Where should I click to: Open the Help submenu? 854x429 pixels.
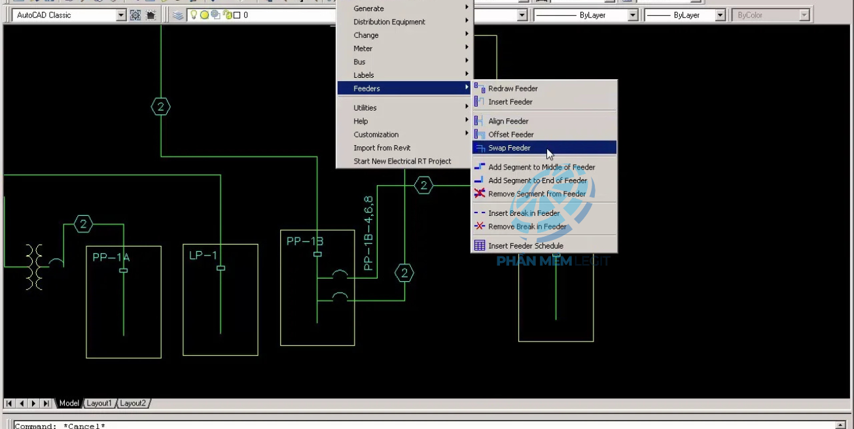point(404,121)
